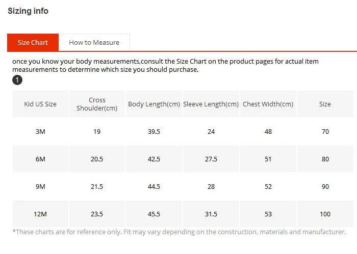The image size is (357, 254).
Task: Open the How to Measure tab
Action: point(94,43)
